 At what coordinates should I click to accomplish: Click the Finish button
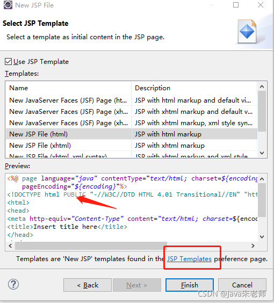pyautogui.click(x=190, y=285)
